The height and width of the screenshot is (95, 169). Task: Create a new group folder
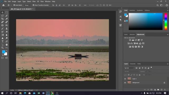(158, 90)
